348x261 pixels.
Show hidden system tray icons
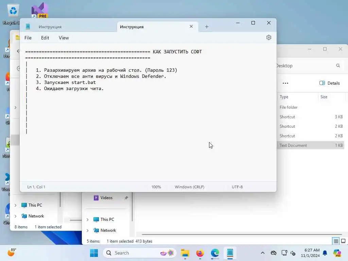pos(263,253)
